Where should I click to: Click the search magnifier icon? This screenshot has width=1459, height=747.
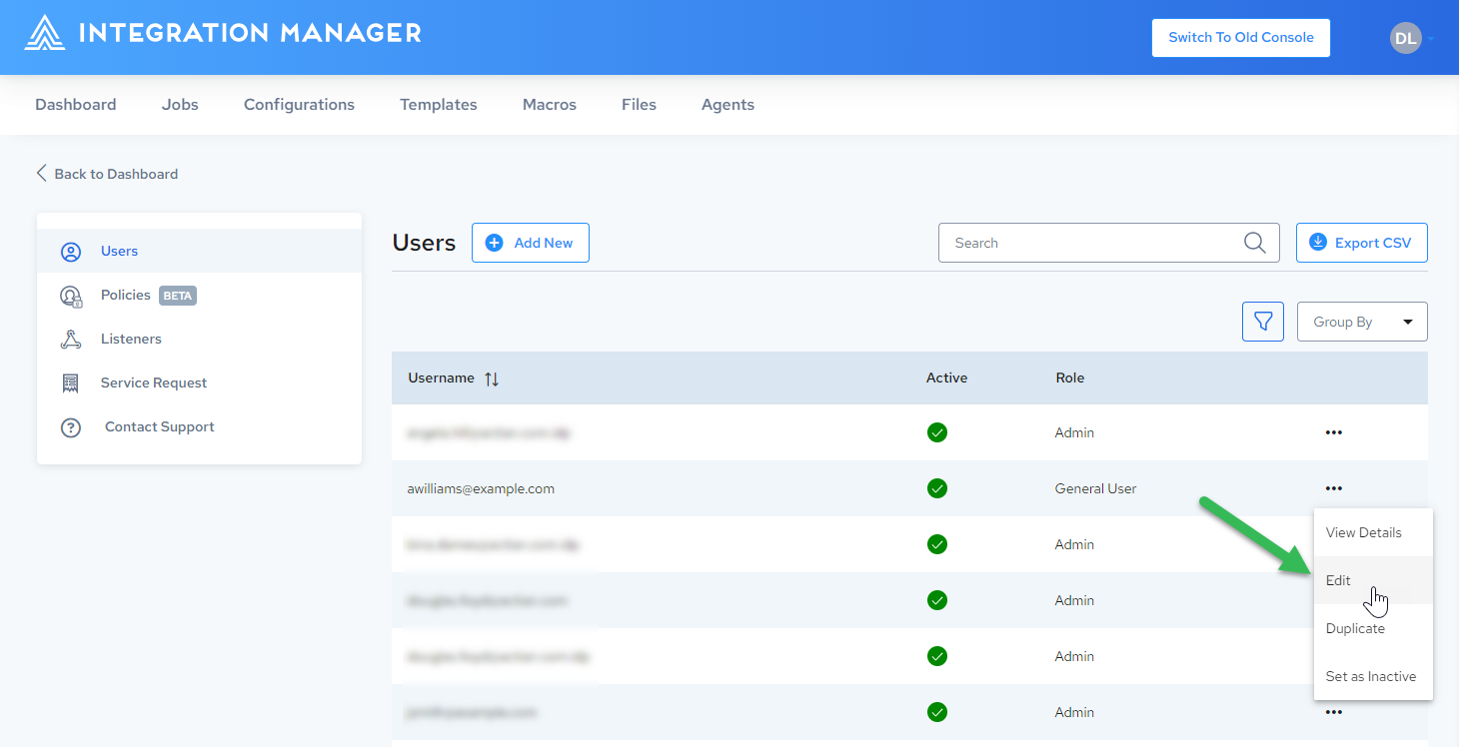click(1254, 243)
